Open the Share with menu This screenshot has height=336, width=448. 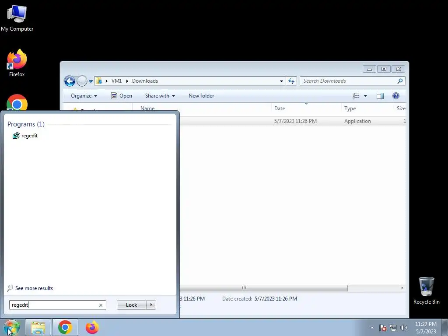160,96
